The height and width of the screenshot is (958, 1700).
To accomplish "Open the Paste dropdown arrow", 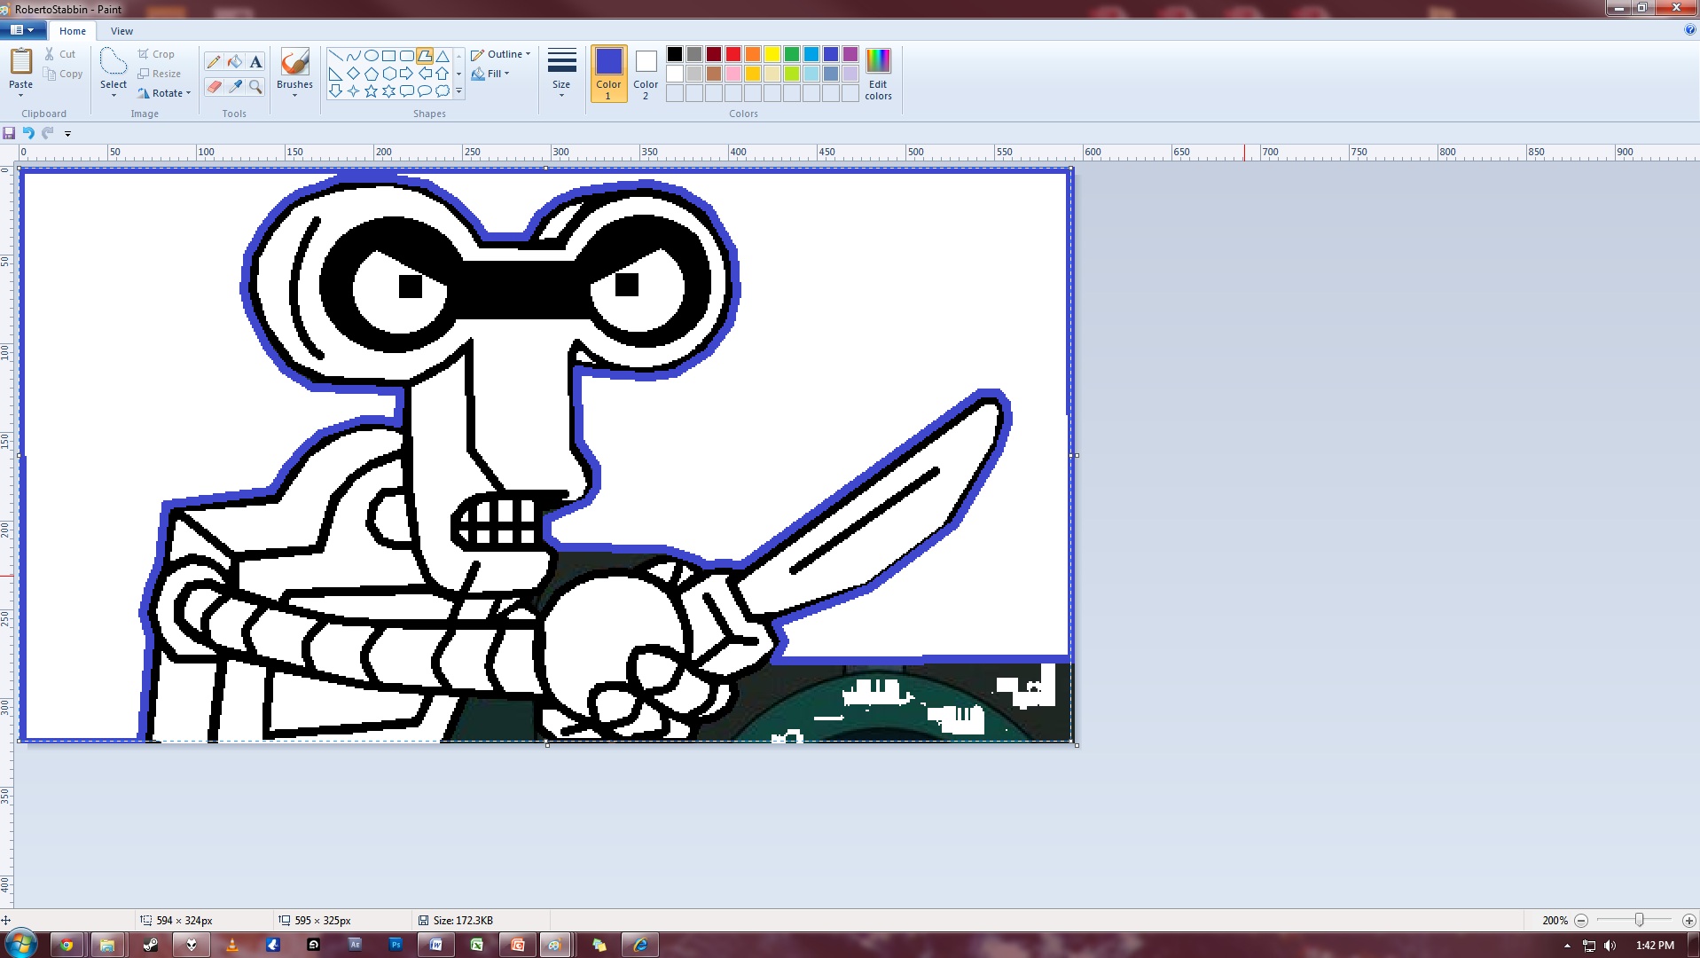I will tap(20, 94).
